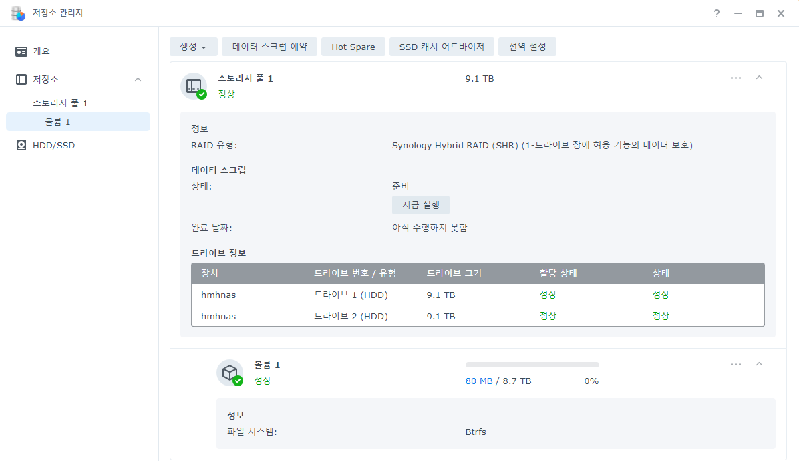
Task: Click the Btrfs file system value
Action: click(x=476, y=432)
